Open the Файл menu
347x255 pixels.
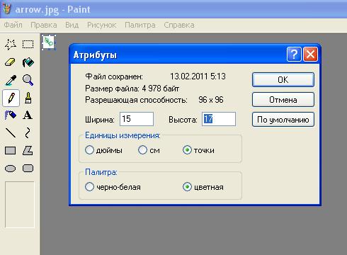point(13,25)
